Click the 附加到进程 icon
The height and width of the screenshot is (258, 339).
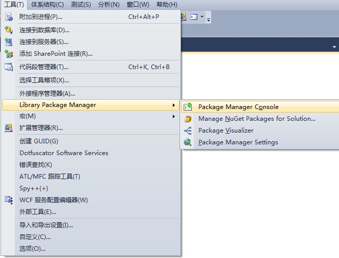(9, 17)
